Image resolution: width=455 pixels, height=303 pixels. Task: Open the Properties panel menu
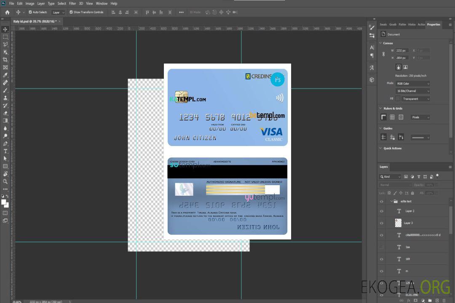click(x=450, y=25)
